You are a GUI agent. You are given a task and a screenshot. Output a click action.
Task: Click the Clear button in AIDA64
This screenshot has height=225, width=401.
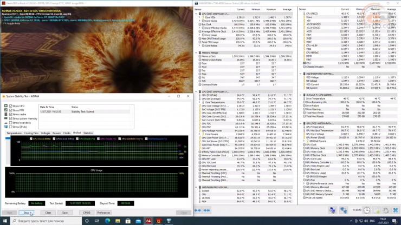(x=48, y=213)
